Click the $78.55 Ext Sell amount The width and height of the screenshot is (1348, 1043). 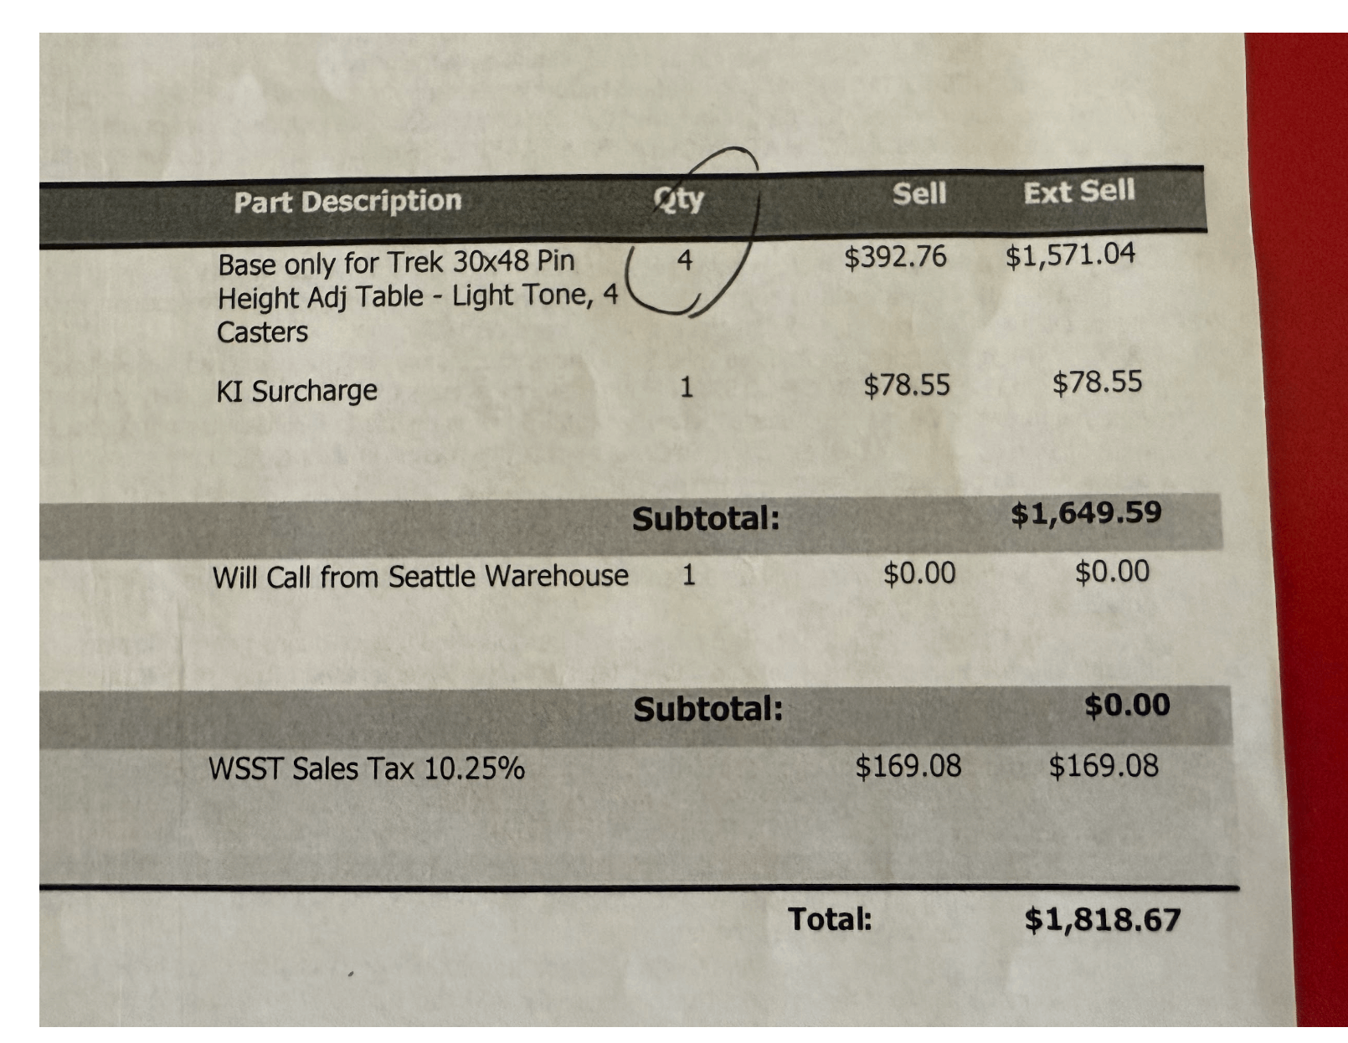[1097, 383]
